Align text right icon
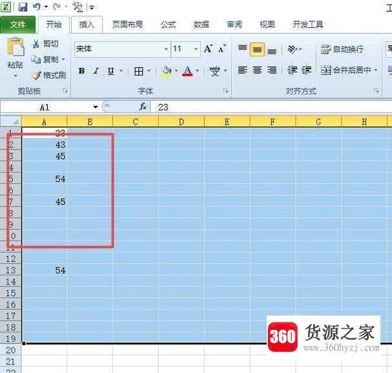 [x=272, y=70]
